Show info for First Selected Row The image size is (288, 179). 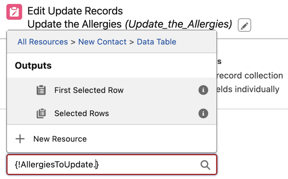tap(203, 90)
